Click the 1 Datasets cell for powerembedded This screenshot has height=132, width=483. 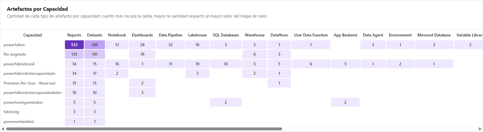tap(95, 122)
